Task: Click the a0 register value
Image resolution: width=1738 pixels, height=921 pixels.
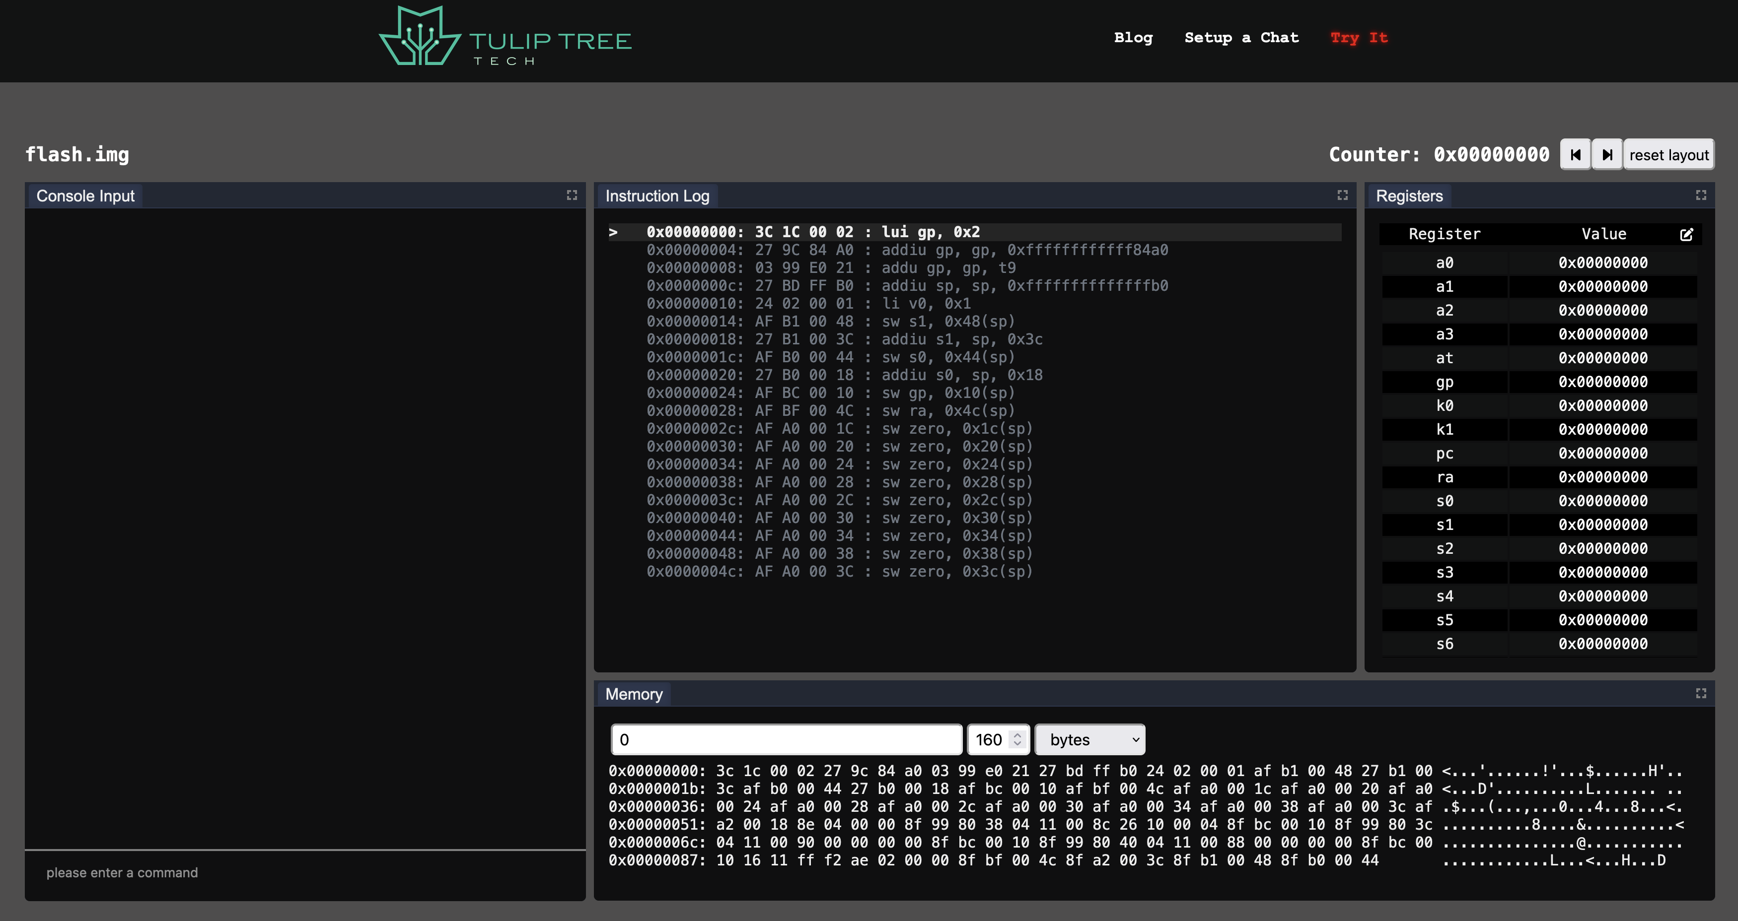Action: [x=1603, y=263]
